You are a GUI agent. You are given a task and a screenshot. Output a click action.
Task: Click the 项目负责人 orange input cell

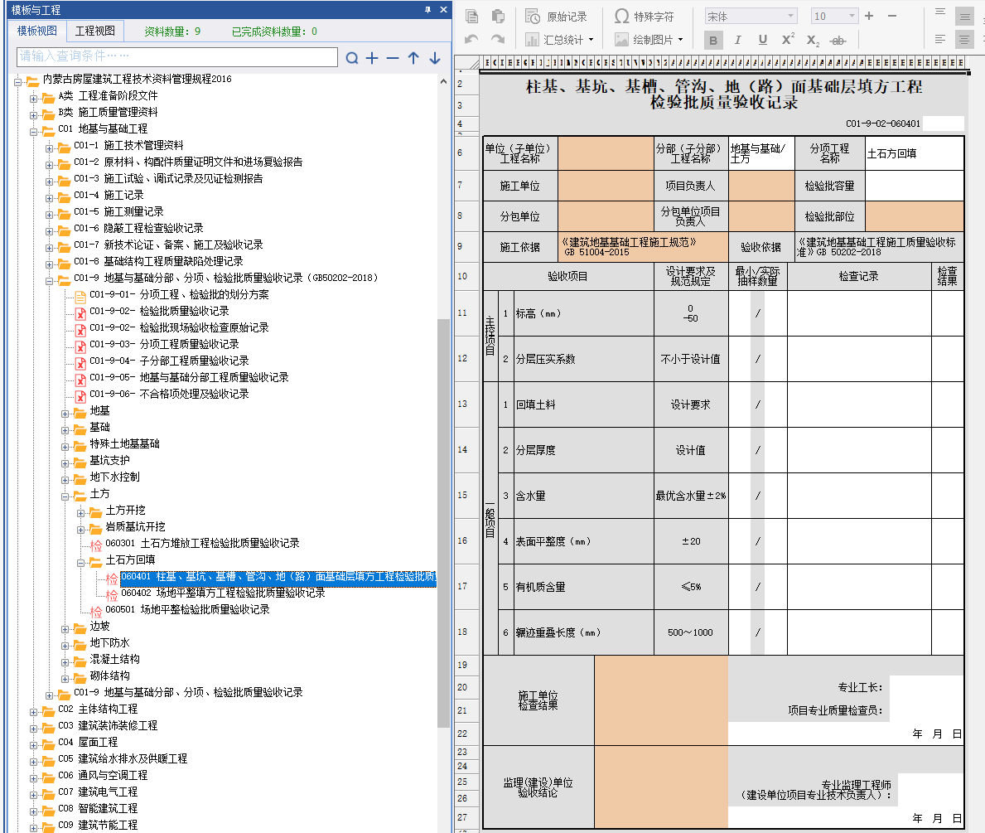point(761,186)
